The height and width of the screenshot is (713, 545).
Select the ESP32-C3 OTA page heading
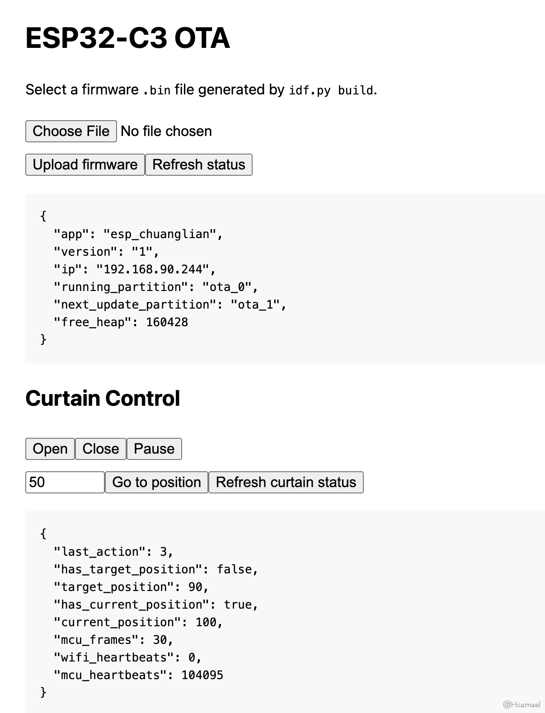(128, 38)
